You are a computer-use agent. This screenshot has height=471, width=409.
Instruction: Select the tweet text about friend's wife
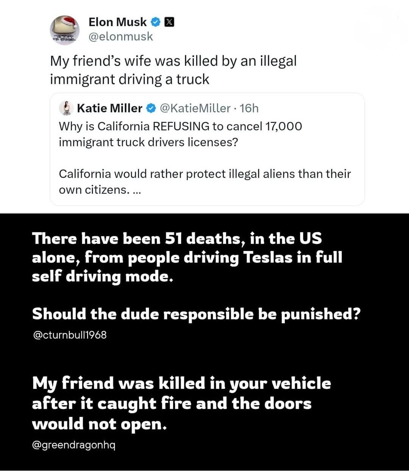coord(173,70)
